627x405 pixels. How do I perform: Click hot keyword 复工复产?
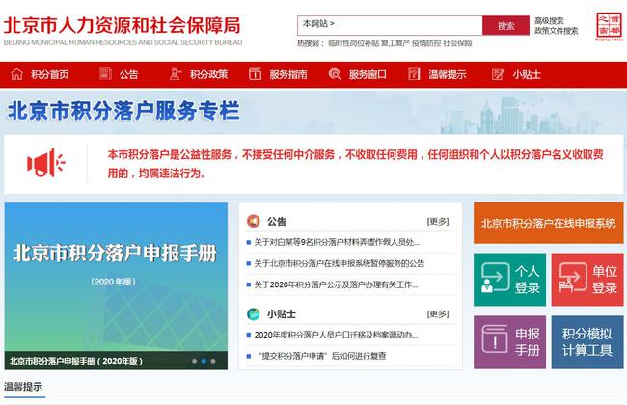coord(395,43)
